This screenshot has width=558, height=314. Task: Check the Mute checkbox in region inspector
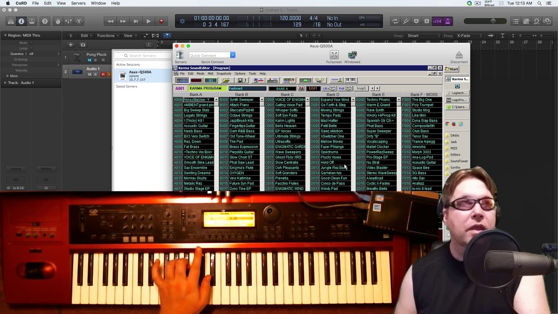click(31, 43)
